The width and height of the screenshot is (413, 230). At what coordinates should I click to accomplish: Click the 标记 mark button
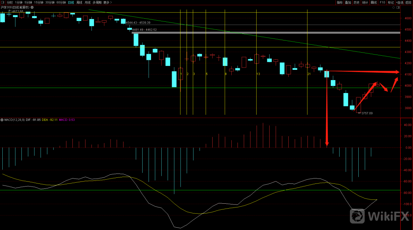(390, 2)
